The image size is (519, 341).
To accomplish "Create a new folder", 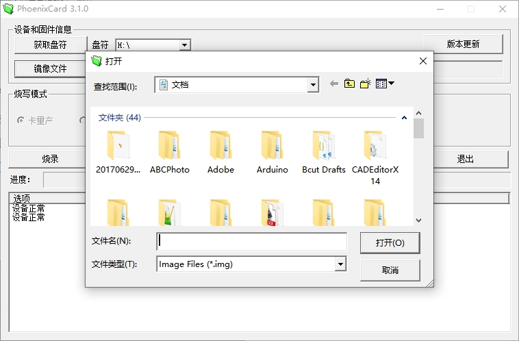I will point(366,84).
